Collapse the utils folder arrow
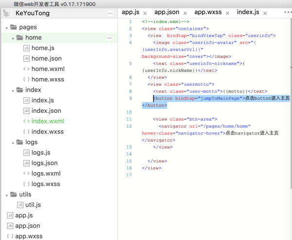This screenshot has width=292, height=240. pyautogui.click(x=7, y=196)
